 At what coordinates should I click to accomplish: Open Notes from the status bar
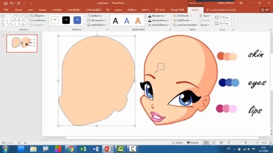coord(177,143)
